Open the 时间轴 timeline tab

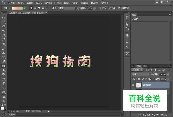coord(11,115)
